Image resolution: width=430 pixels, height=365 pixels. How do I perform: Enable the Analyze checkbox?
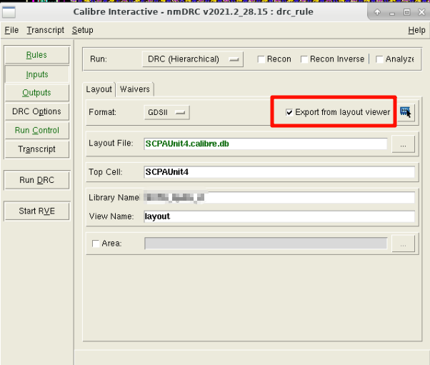(x=379, y=59)
